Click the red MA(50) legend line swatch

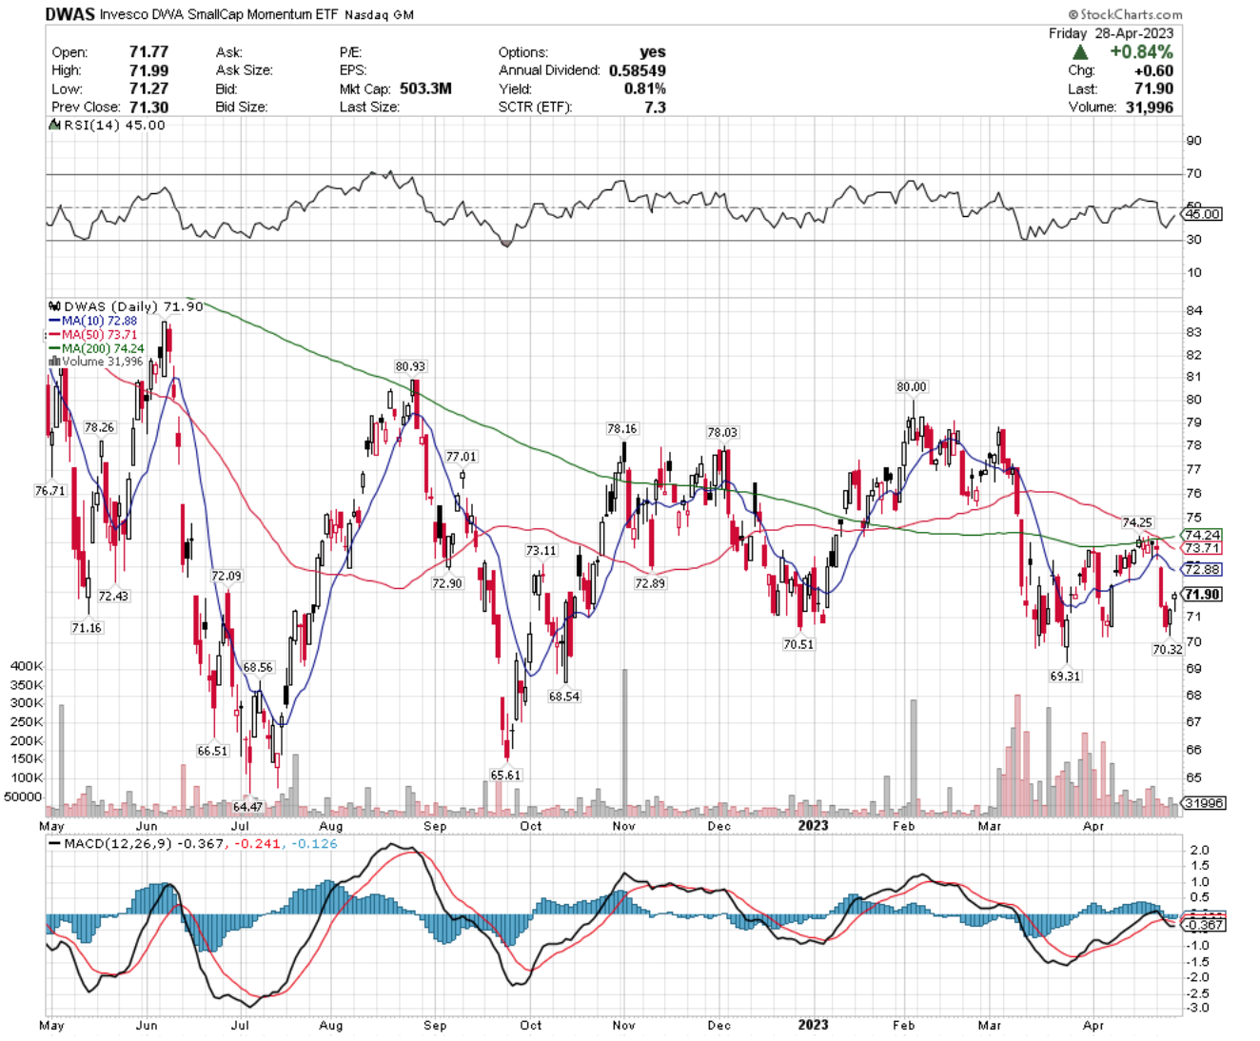pyautogui.click(x=54, y=335)
